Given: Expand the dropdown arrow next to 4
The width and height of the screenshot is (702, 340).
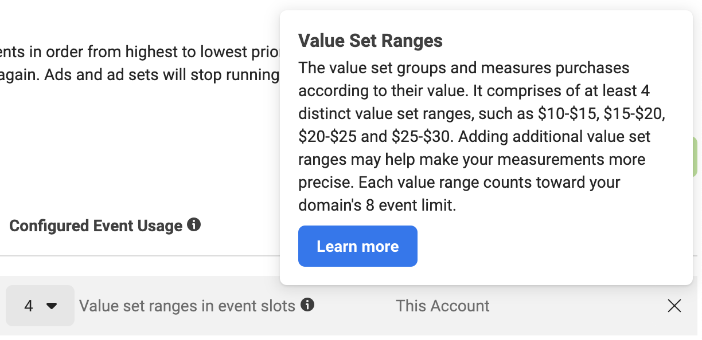Looking at the screenshot, I should tap(52, 306).
